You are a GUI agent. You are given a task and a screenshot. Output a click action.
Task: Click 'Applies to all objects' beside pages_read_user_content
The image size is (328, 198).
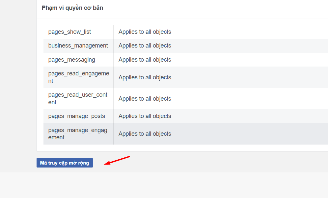(145, 99)
